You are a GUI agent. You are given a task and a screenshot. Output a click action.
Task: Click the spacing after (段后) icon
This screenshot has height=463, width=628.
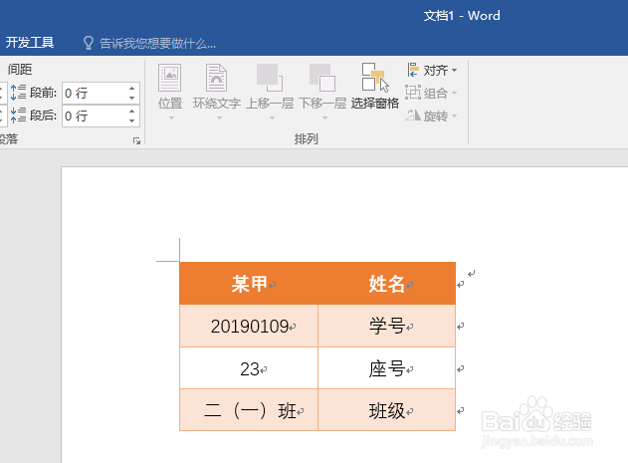(x=18, y=116)
